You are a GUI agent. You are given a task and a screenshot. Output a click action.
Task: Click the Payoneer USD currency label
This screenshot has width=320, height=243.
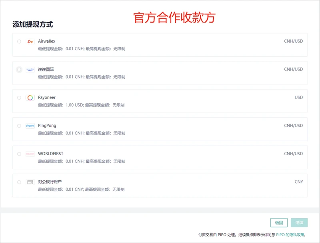pyautogui.click(x=298, y=97)
